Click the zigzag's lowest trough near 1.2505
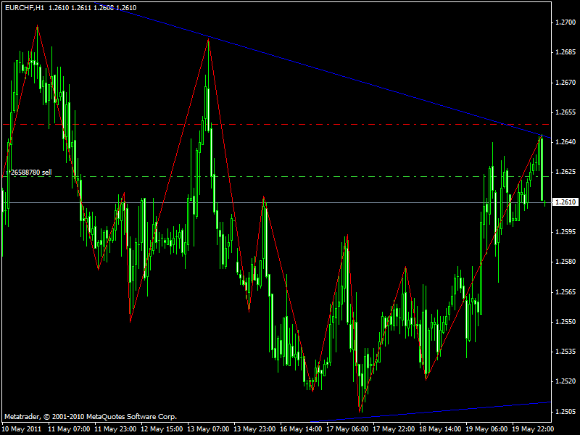 click(x=360, y=412)
